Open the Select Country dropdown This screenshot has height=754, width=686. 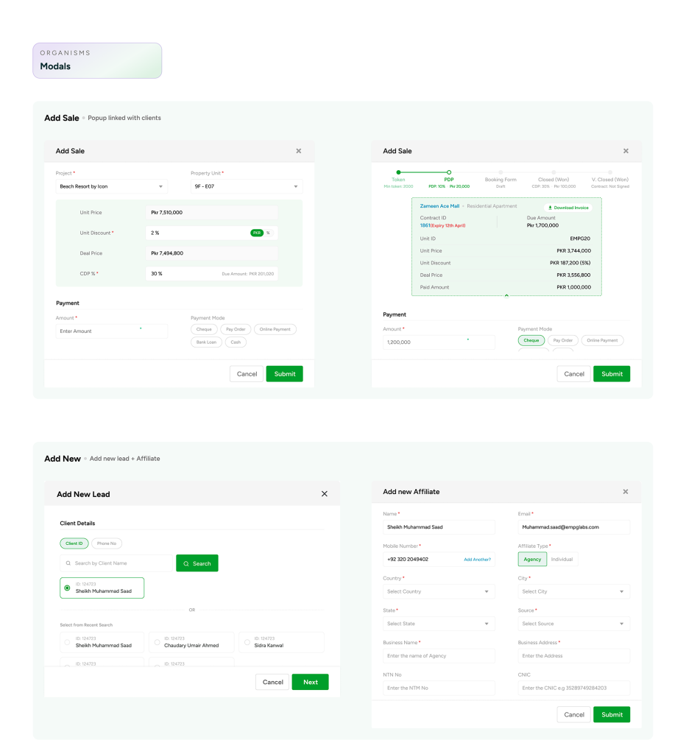click(x=439, y=591)
